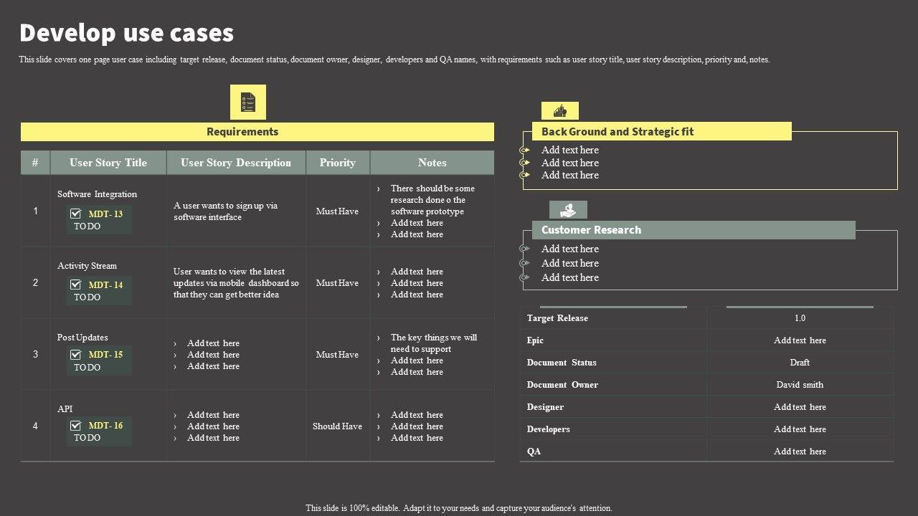Click the checklist document icon above Requirements
Image resolution: width=918 pixels, height=516 pixels.
point(248,102)
